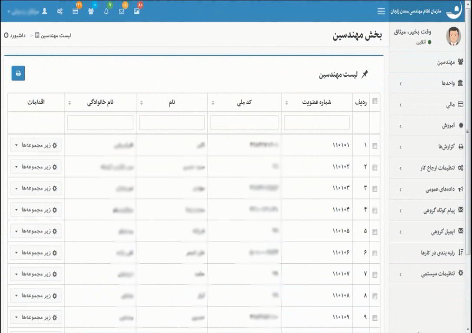Open زیر مجموعه‌ها dropdown for row 110109

pos(36,317)
